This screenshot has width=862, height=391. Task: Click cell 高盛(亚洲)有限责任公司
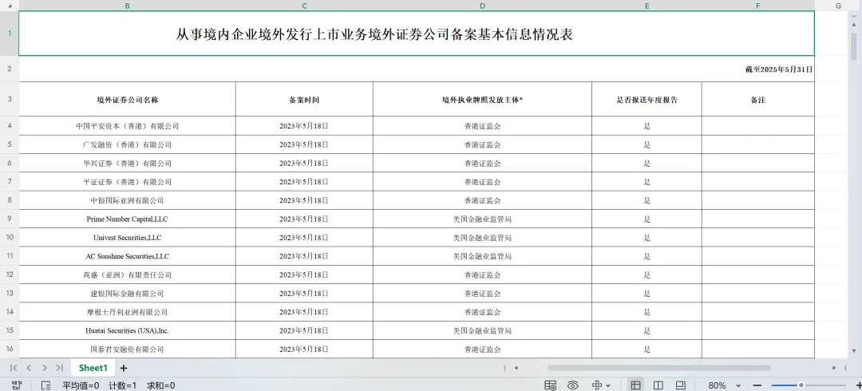coord(127,275)
